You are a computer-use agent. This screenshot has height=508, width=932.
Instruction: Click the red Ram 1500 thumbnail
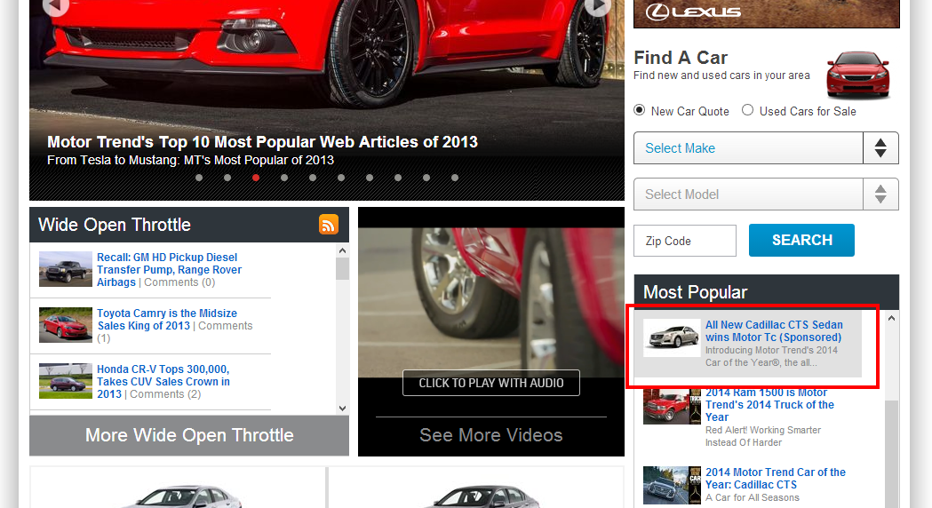coord(672,406)
